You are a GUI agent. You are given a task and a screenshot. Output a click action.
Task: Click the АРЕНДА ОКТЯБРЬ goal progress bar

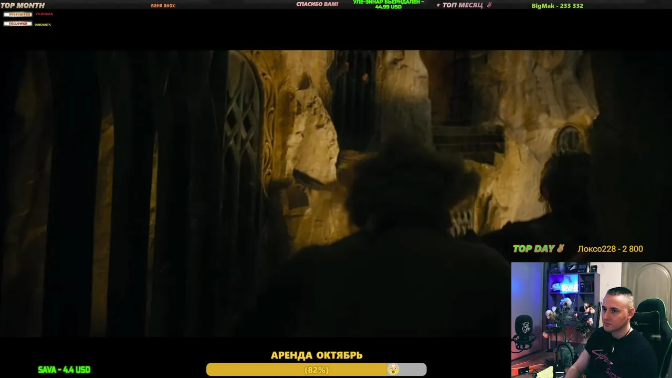[x=316, y=370]
